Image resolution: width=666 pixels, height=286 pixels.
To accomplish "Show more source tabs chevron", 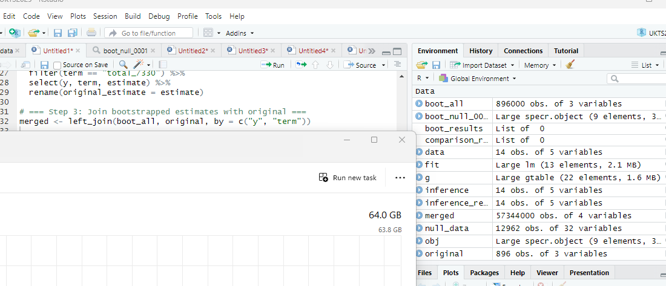I will pos(372,51).
